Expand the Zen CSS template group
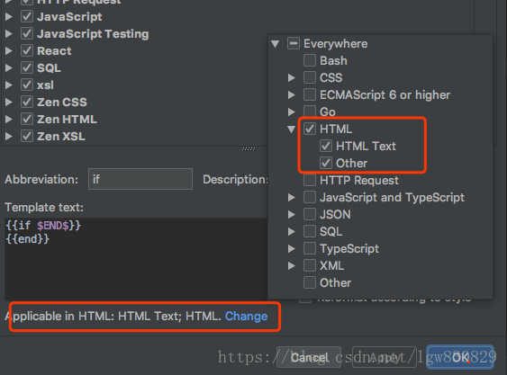 (9, 102)
